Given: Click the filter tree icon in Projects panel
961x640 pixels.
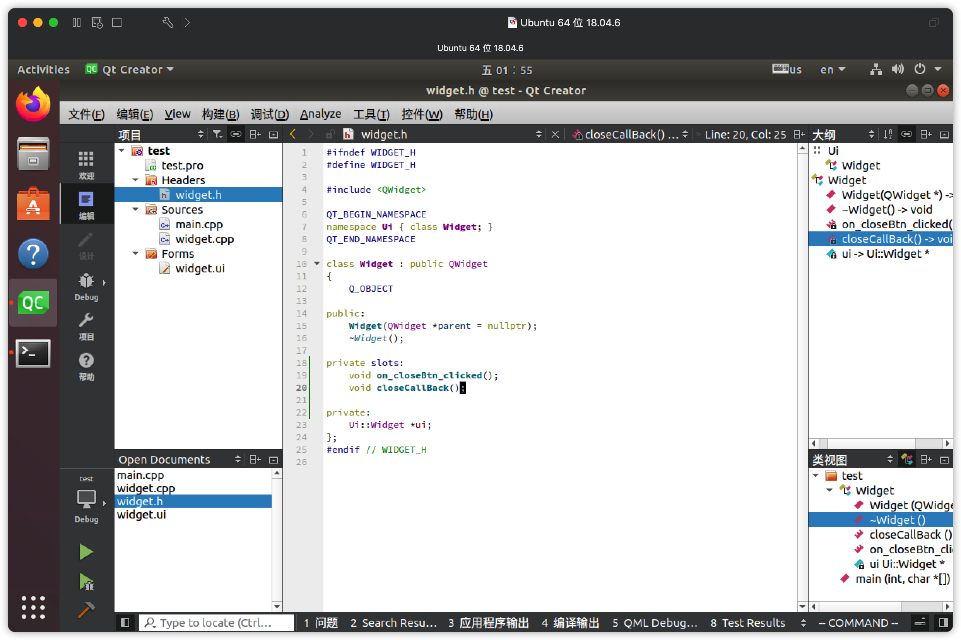Looking at the screenshot, I should point(217,134).
